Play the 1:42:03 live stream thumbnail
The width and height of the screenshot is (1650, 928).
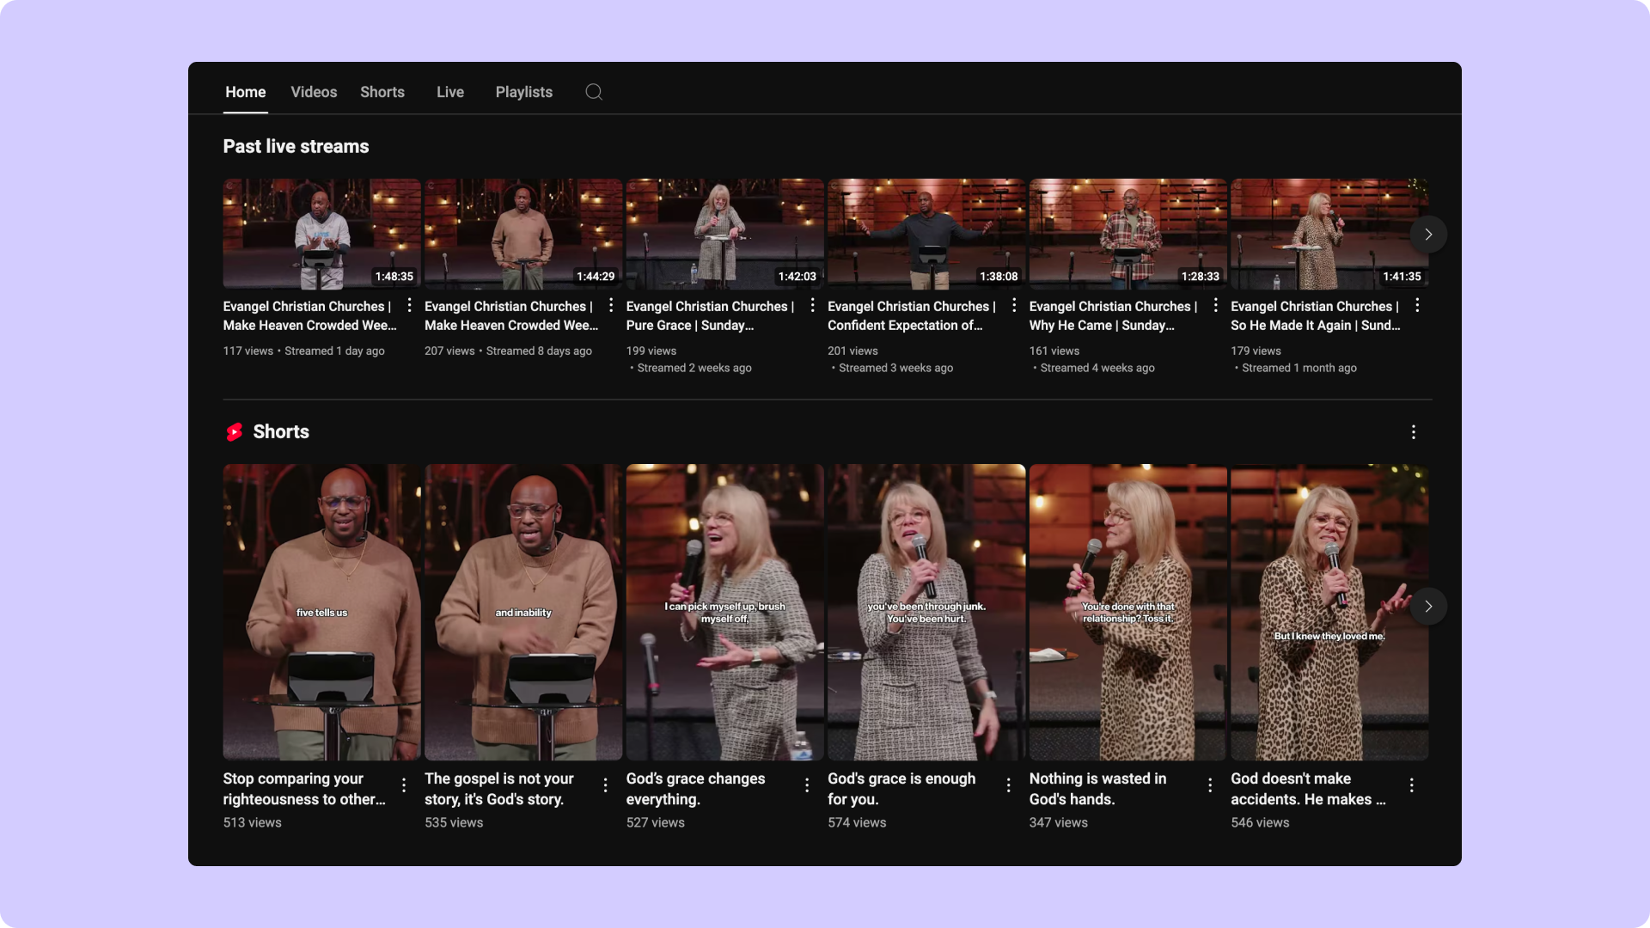pyautogui.click(x=725, y=234)
